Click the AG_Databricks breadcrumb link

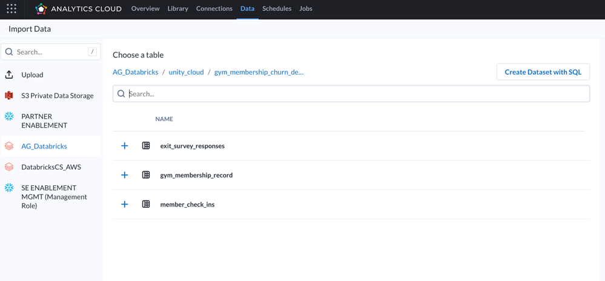tap(136, 72)
